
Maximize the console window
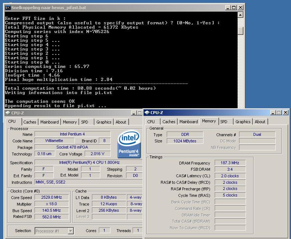point(234,8)
